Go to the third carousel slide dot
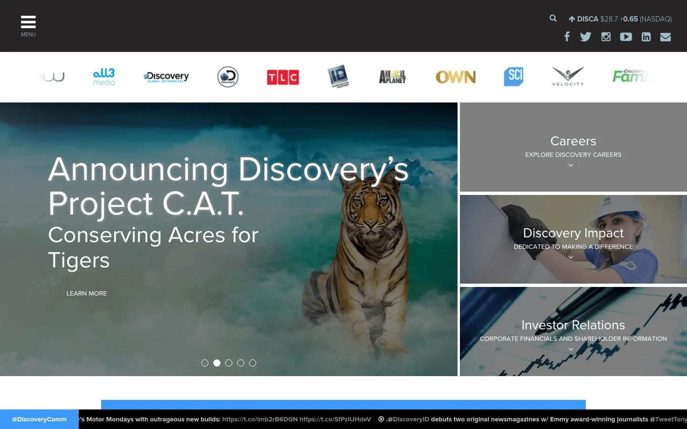 coord(229,363)
